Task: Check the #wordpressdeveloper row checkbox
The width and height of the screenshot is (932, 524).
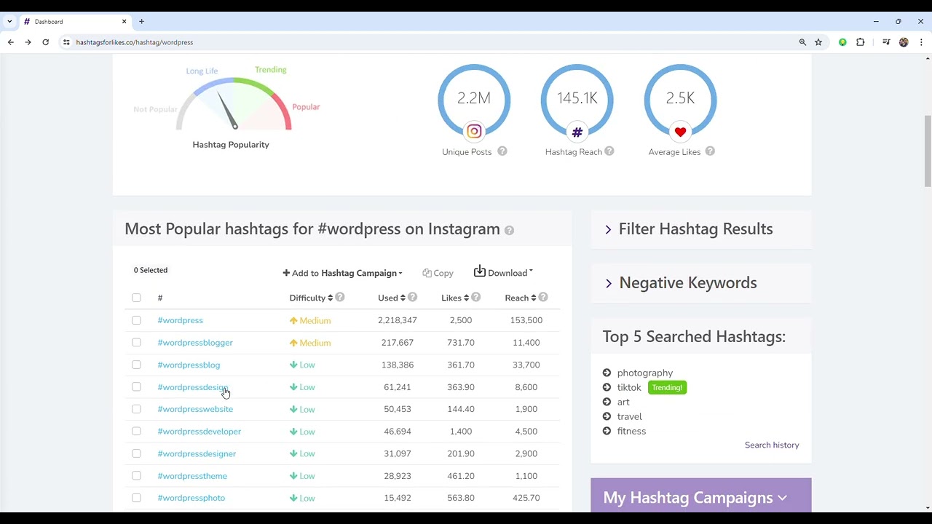Action: pos(136,432)
